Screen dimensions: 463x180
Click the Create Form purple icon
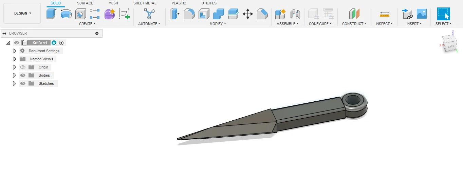[110, 14]
